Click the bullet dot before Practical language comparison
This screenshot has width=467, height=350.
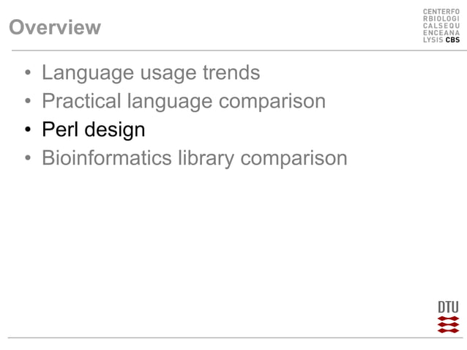[28, 101]
